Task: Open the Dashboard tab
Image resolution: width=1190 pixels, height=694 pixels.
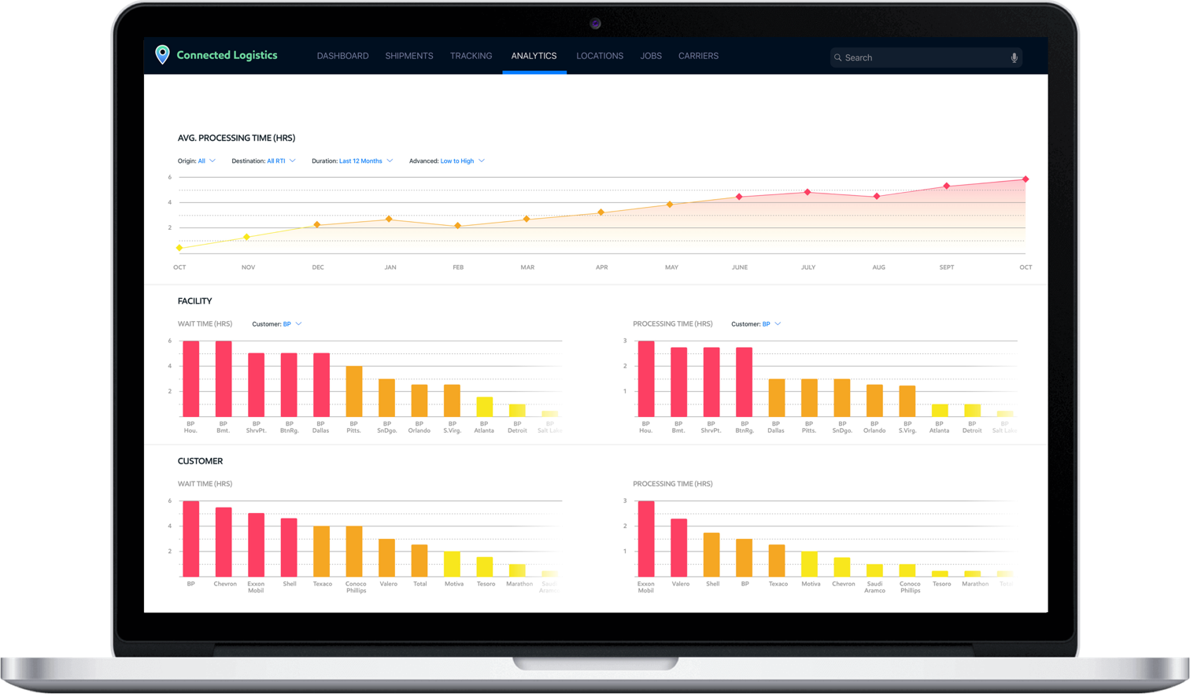Action: [x=342, y=56]
